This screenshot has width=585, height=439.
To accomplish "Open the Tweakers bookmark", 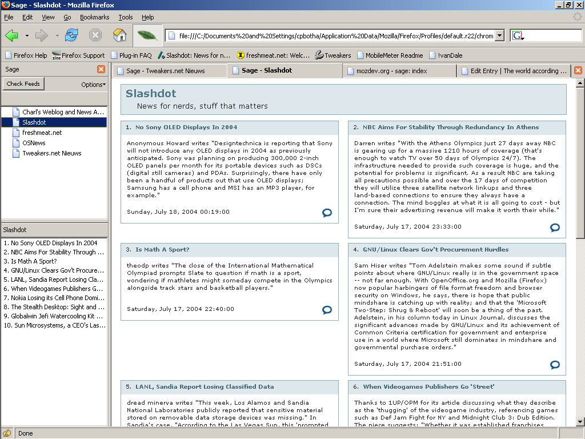I will [333, 55].
